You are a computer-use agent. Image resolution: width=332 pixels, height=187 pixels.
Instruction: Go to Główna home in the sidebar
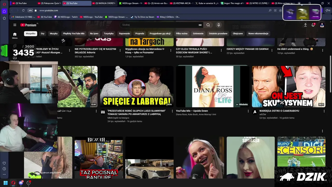[x=15, y=36]
